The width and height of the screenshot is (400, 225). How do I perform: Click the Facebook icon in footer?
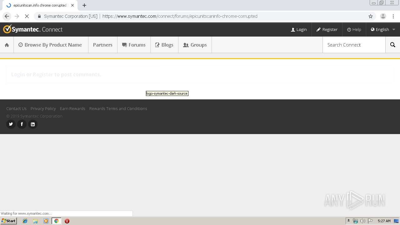coord(22,124)
